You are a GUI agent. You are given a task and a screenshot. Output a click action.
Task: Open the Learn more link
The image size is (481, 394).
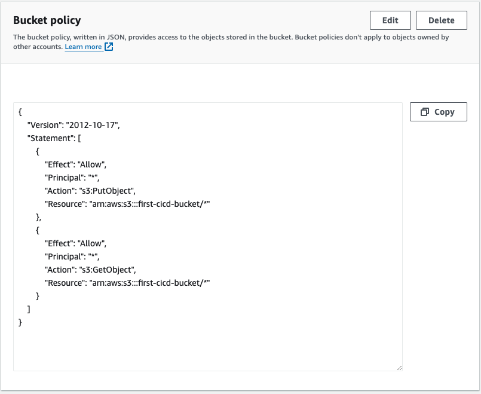pyautogui.click(x=83, y=47)
